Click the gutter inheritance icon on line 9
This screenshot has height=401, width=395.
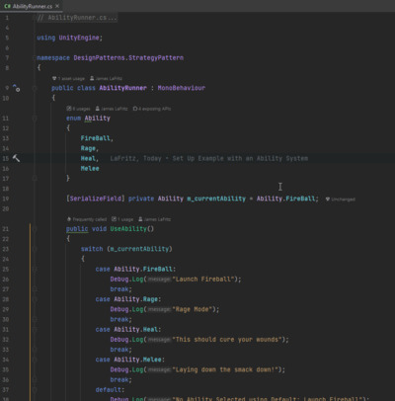click(x=17, y=88)
